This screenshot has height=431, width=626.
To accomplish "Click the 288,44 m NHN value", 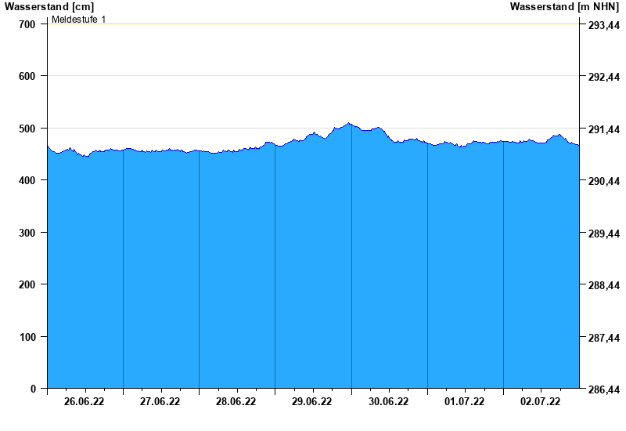I will coord(604,285).
